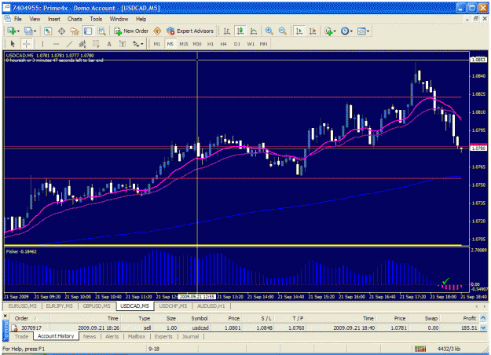Image resolution: width=491 pixels, height=355 pixels.
Task: Open the GBPUSD,M5 chart tab
Action: (x=97, y=306)
